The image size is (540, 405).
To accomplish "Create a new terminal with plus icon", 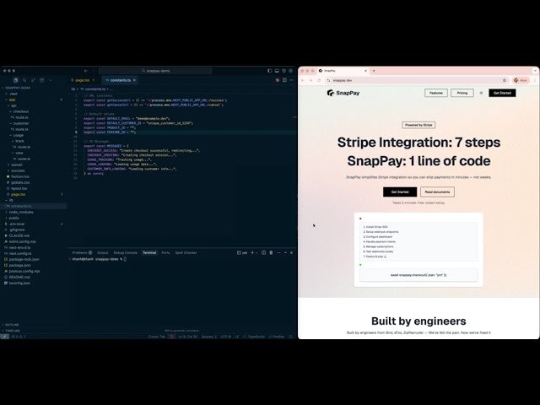I will tap(252, 253).
